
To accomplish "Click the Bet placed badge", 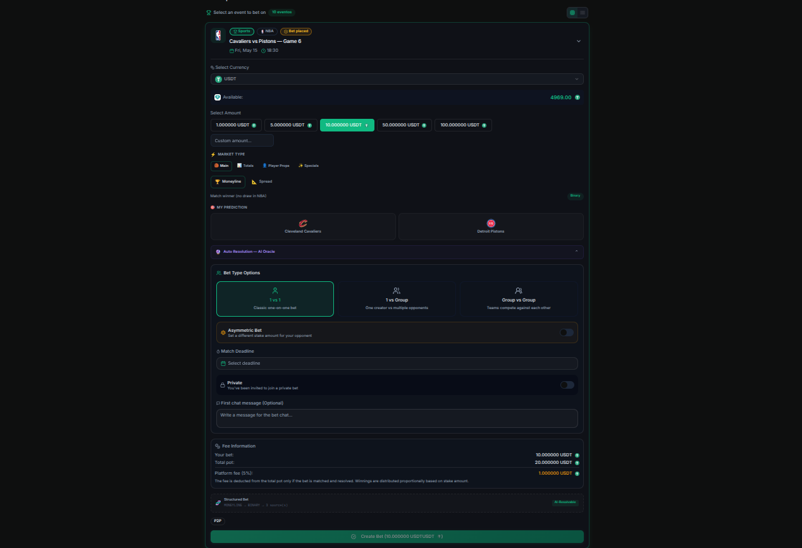I will coord(296,31).
